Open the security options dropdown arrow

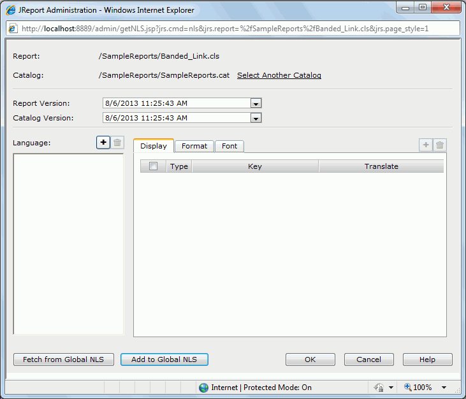pos(391,388)
